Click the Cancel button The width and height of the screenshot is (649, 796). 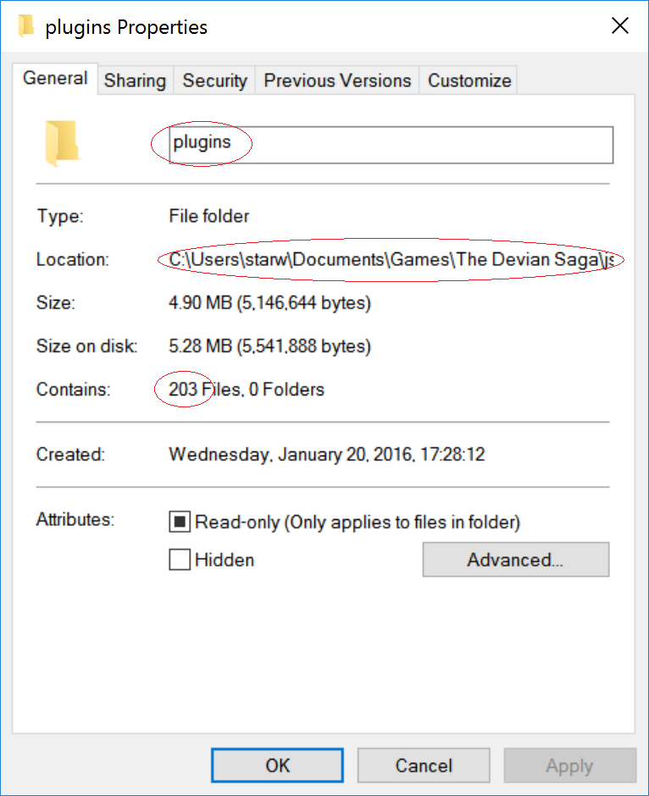point(424,766)
